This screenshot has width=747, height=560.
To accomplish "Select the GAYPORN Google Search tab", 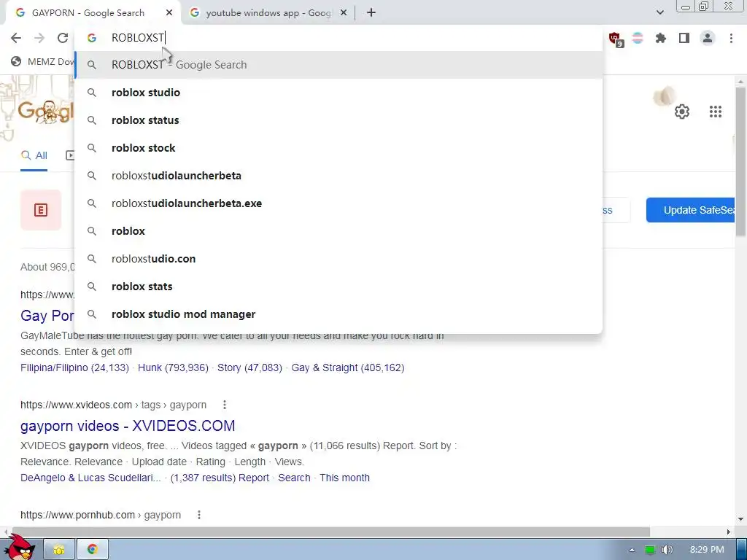I will pos(88,13).
